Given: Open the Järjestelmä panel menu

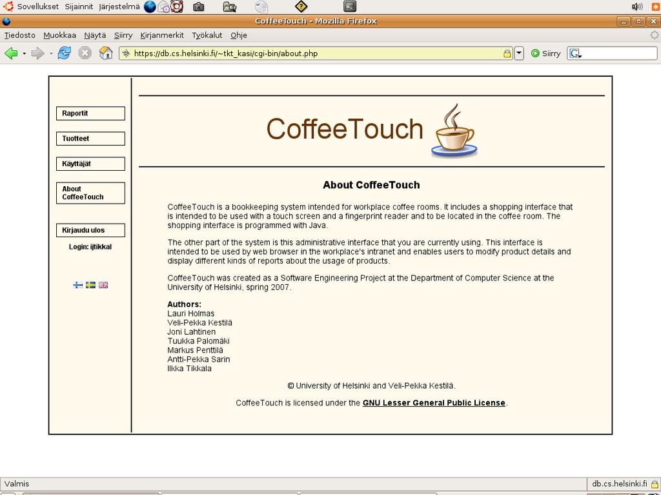Looking at the screenshot, I should point(119,6).
